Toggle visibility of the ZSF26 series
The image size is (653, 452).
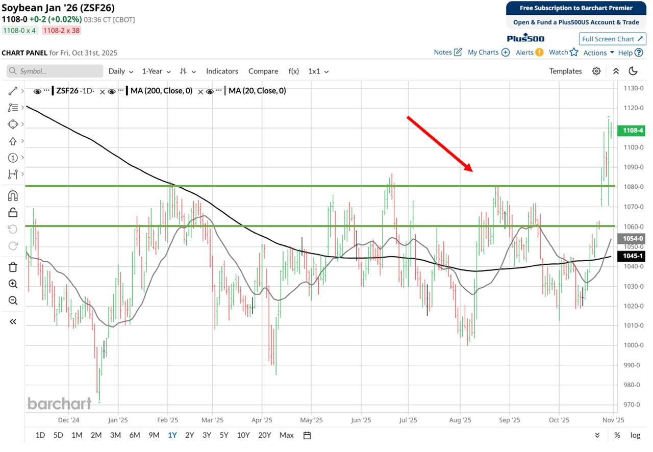point(37,91)
